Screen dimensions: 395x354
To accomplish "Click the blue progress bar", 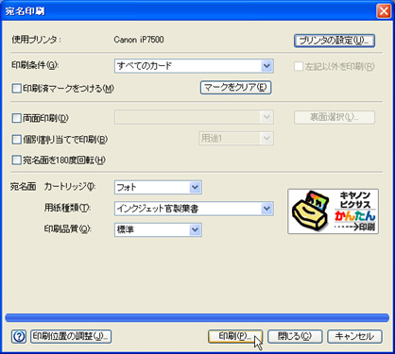I will click(197, 317).
